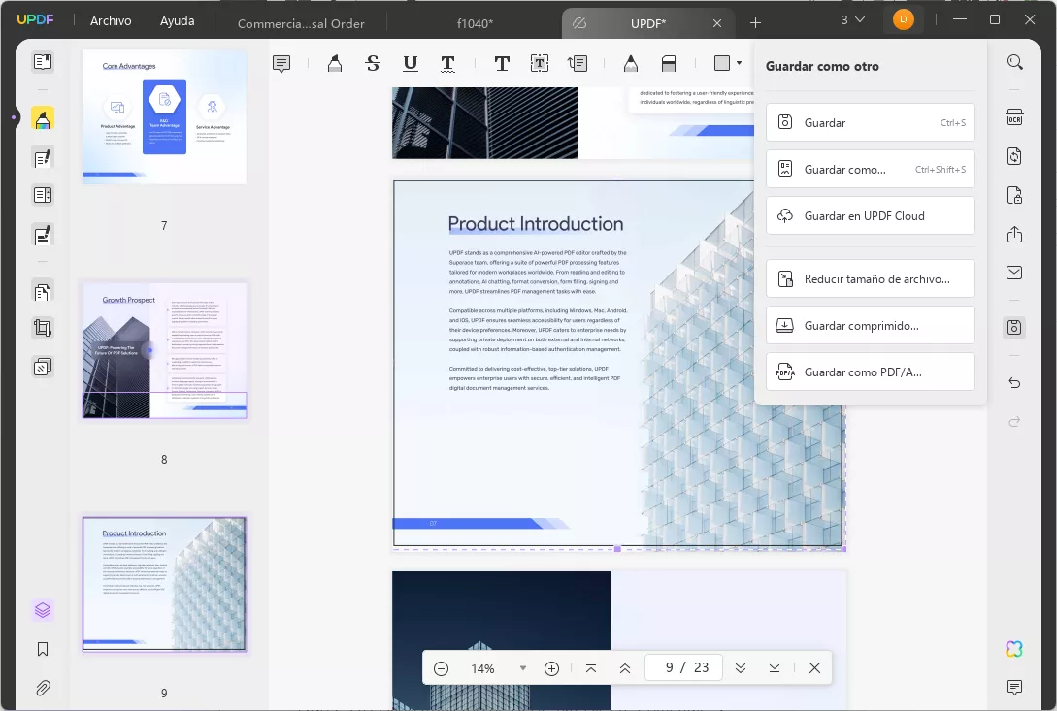This screenshot has height=711, width=1057.
Task: Switch to the f1040* tab
Action: (x=475, y=23)
